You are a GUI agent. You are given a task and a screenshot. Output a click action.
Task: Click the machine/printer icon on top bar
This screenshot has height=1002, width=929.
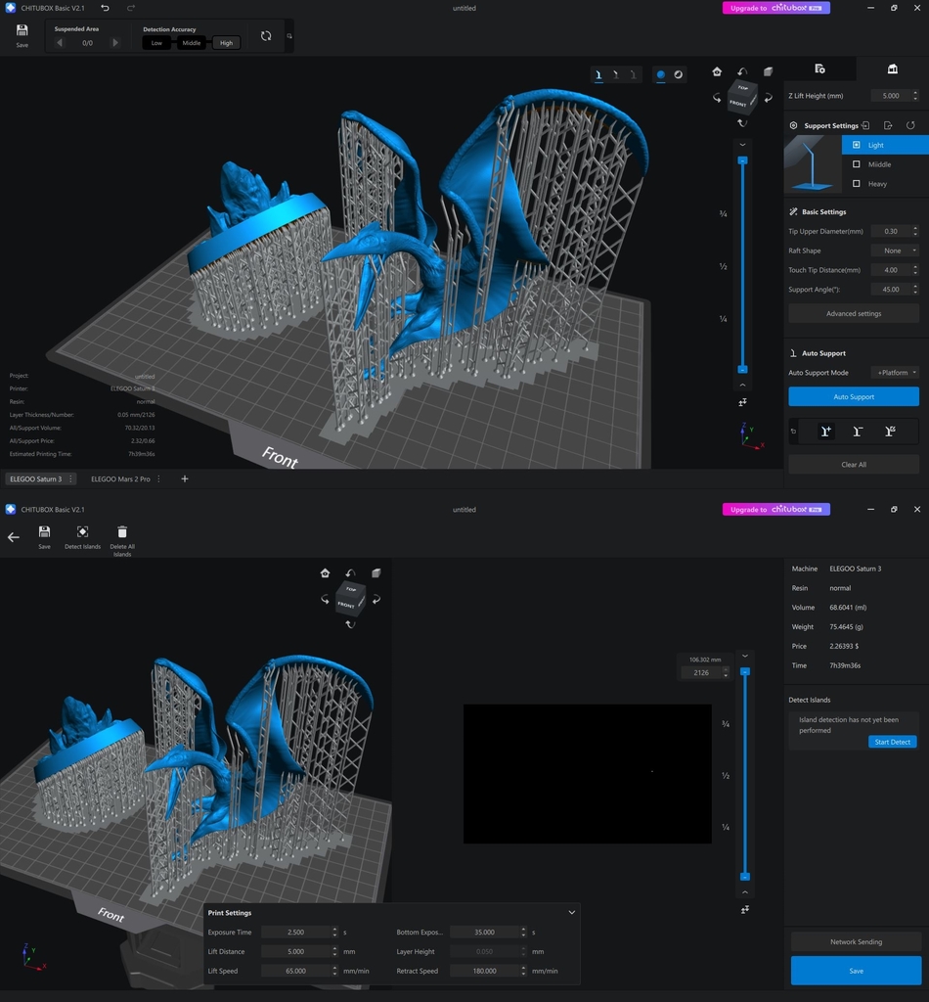[x=891, y=68]
